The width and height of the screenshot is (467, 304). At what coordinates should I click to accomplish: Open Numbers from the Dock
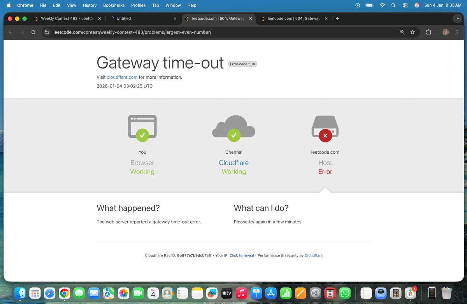pyautogui.click(x=286, y=293)
